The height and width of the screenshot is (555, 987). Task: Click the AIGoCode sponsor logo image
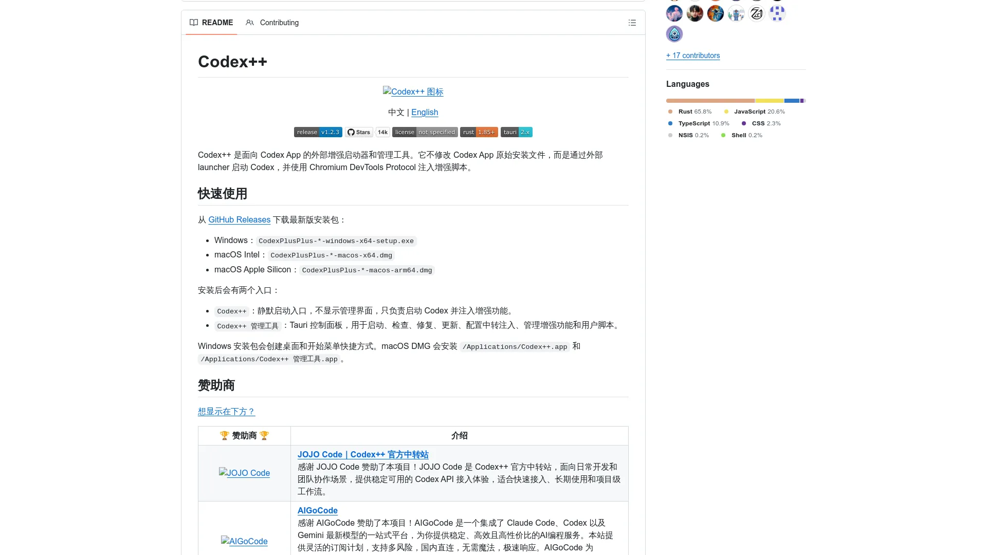coord(244,541)
